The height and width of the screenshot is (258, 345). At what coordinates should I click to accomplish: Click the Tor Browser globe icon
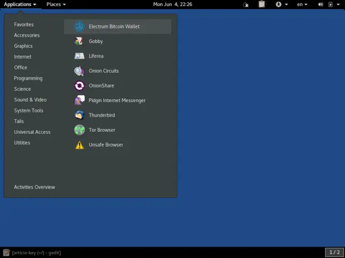(x=80, y=130)
